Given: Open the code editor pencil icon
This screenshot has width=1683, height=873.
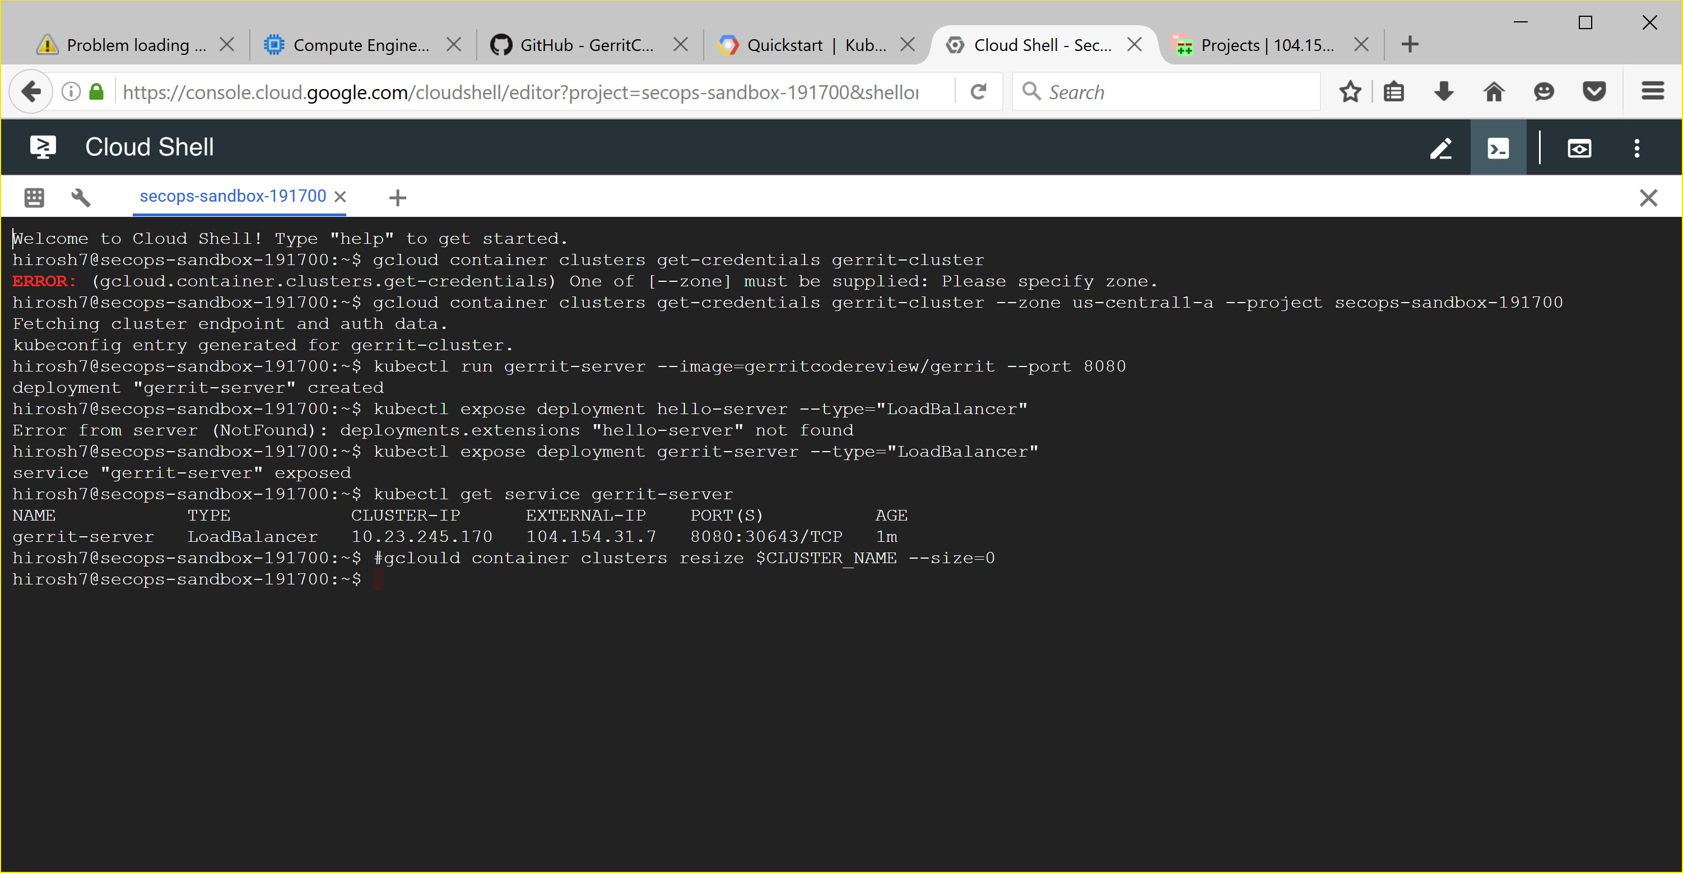Looking at the screenshot, I should (x=1440, y=148).
